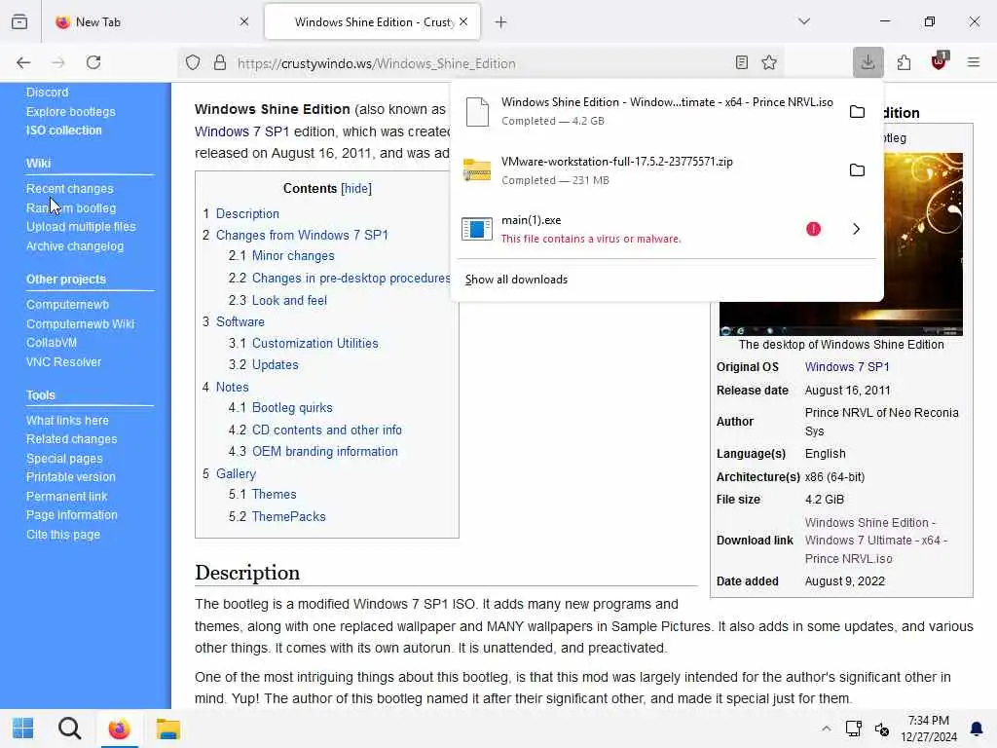This screenshot has width=997, height=748.
Task: Go to the ThemePacks subsection
Action: click(288, 516)
